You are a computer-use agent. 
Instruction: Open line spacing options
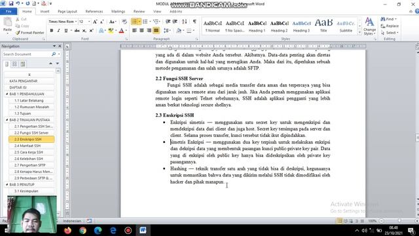166,31
